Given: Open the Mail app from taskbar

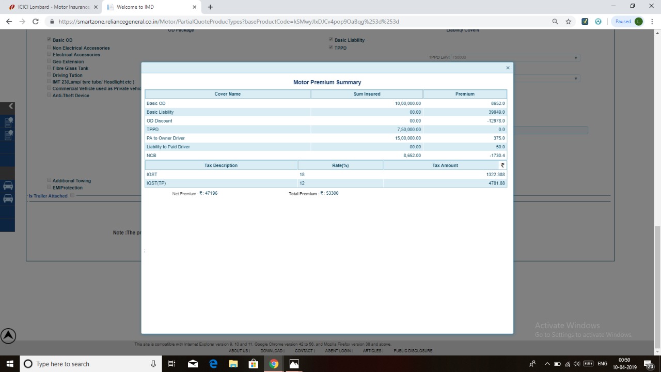Looking at the screenshot, I should point(193,364).
